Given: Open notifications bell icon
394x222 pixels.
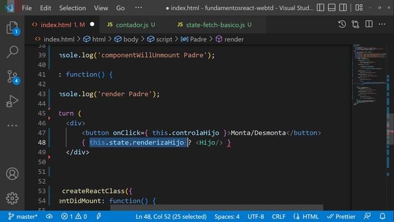Looking at the screenshot, I should [382, 216].
